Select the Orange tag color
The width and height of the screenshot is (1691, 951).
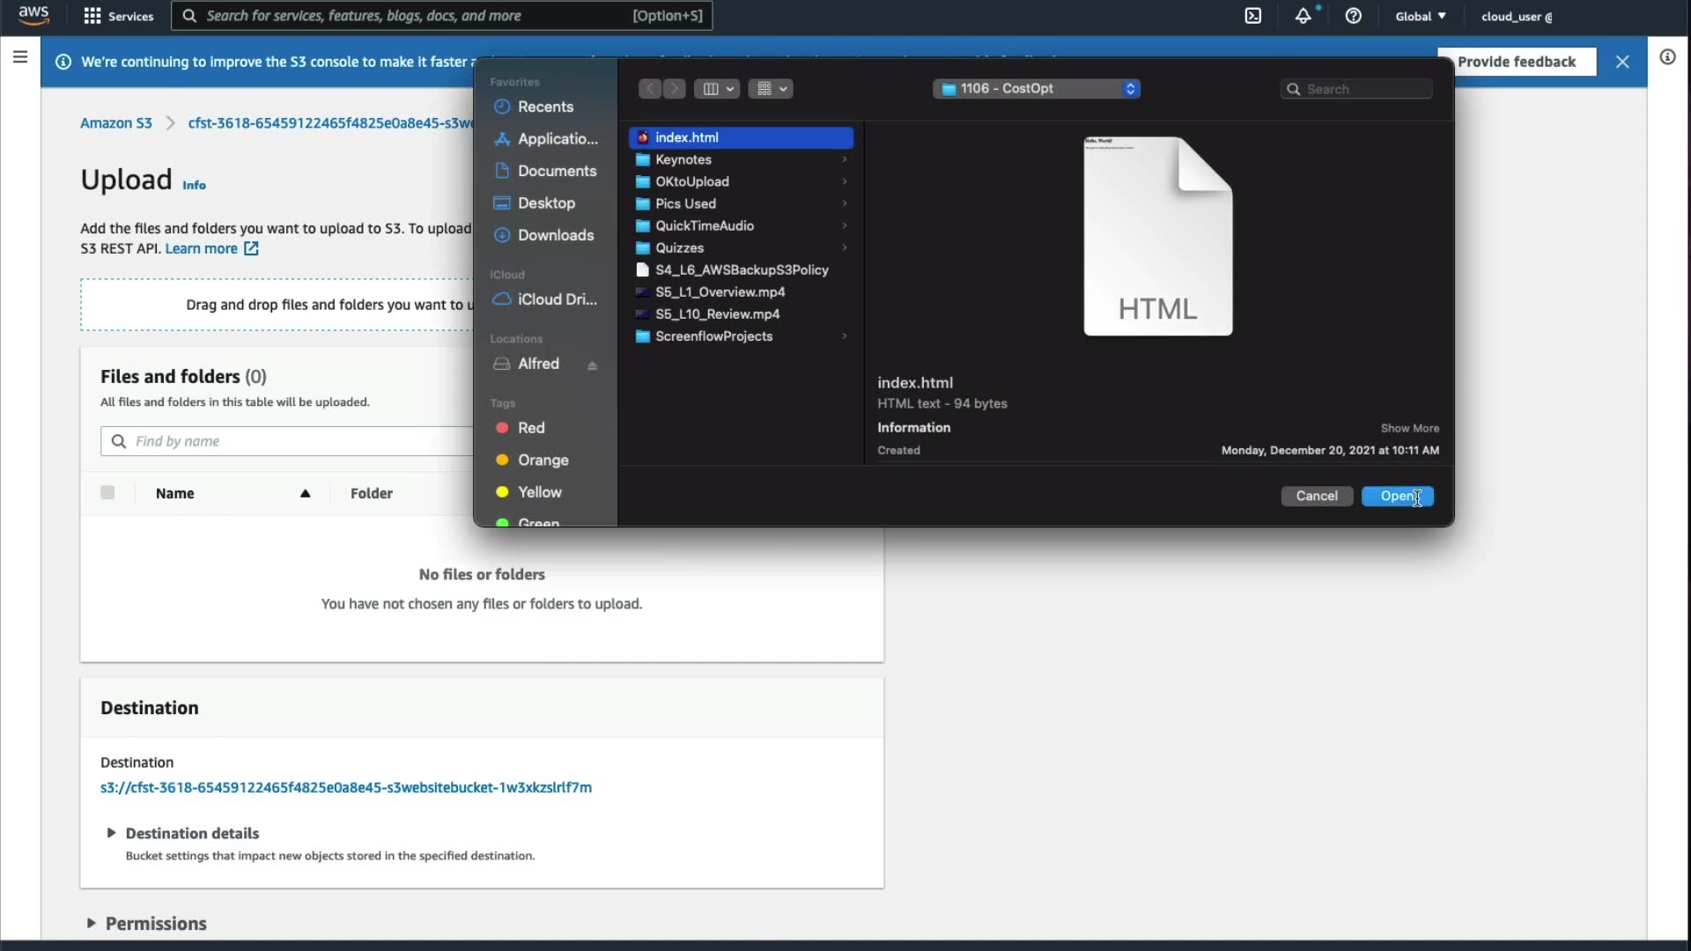pyautogui.click(x=543, y=460)
